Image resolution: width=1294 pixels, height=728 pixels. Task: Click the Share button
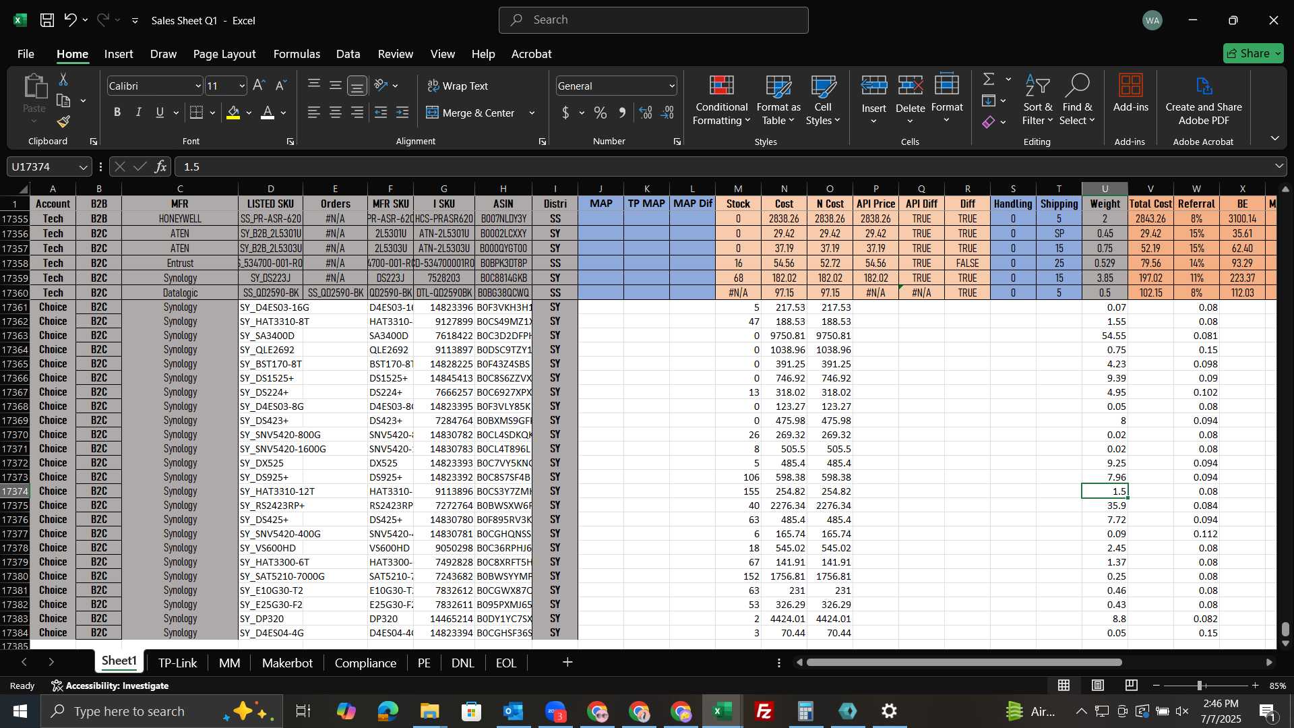1253,53
